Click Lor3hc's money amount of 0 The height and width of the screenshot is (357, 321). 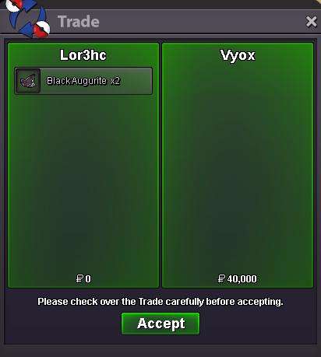pos(88,279)
